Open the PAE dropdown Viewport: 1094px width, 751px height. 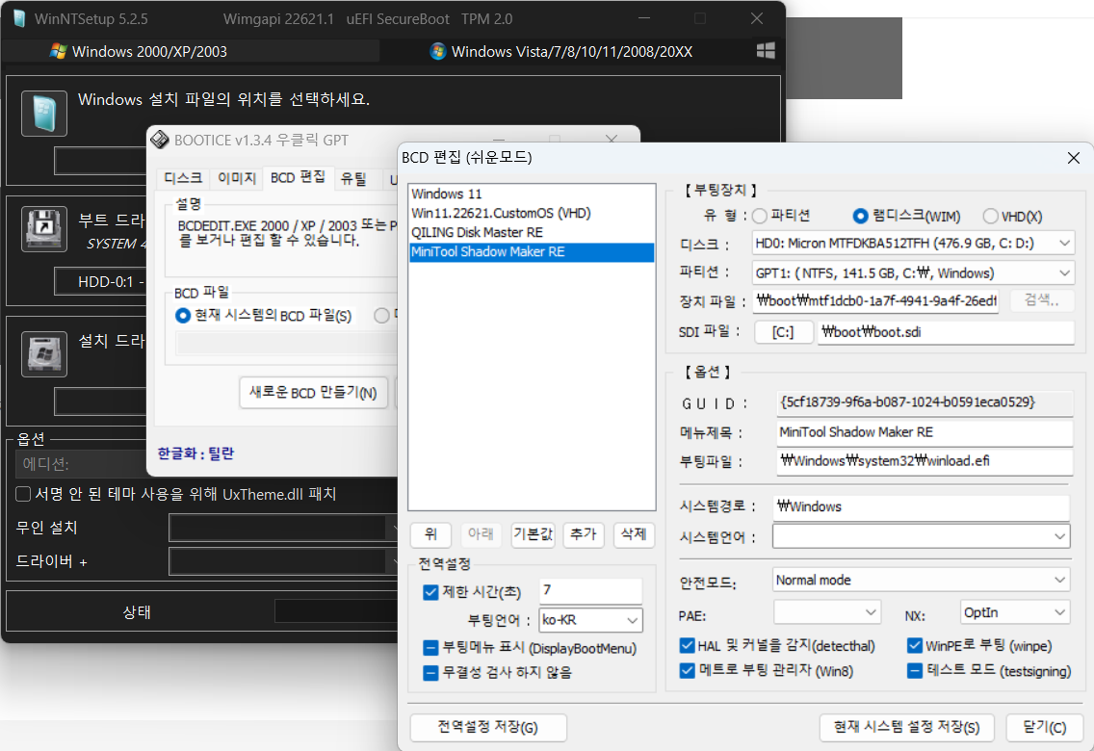827,612
